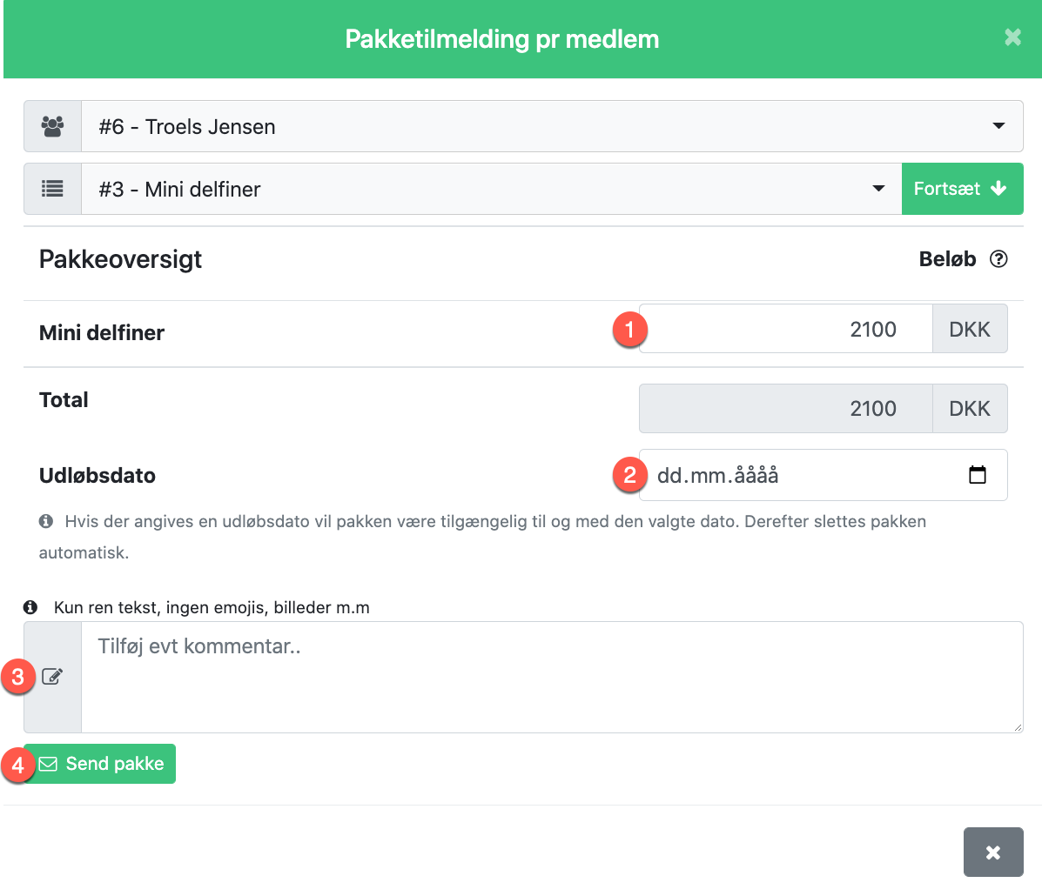Click the comment box resize handle corner
The width and height of the screenshot is (1042, 896).
click(1018, 727)
